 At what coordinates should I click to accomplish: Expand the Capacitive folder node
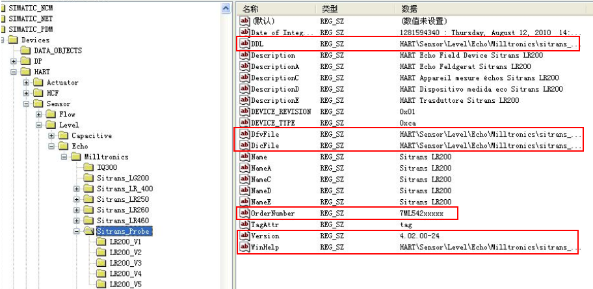coord(51,135)
